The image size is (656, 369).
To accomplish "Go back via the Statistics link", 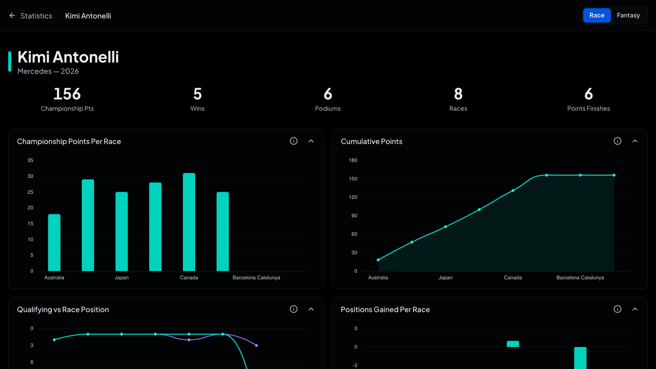I will point(36,16).
